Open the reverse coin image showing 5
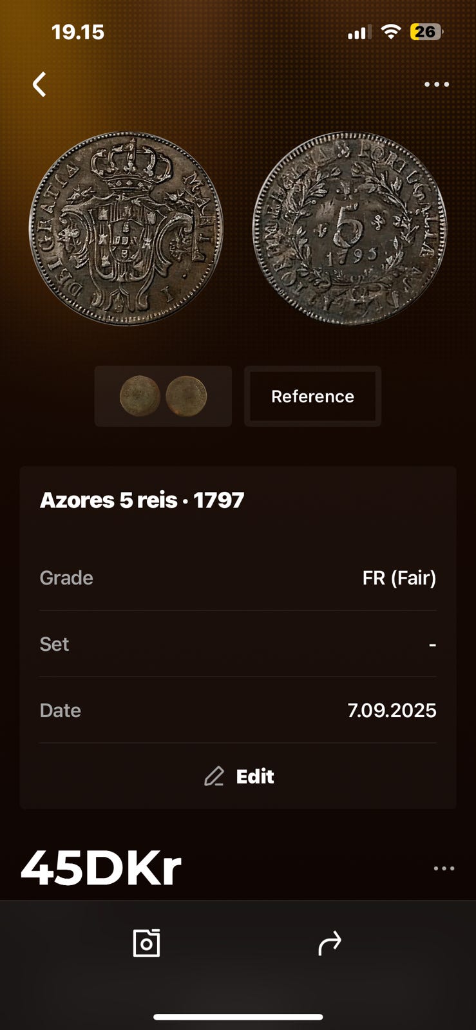This screenshot has height=1030, width=476. (349, 229)
